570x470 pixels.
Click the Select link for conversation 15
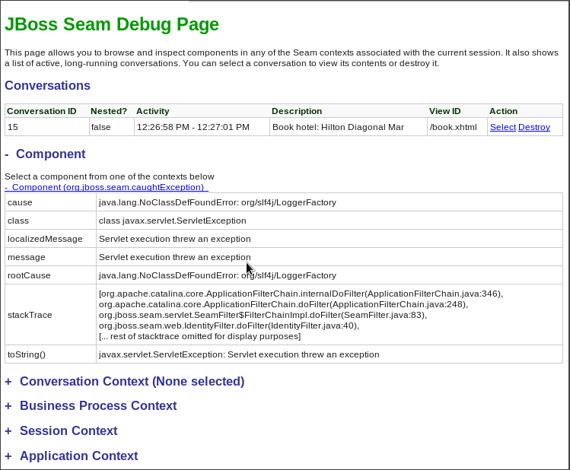502,127
